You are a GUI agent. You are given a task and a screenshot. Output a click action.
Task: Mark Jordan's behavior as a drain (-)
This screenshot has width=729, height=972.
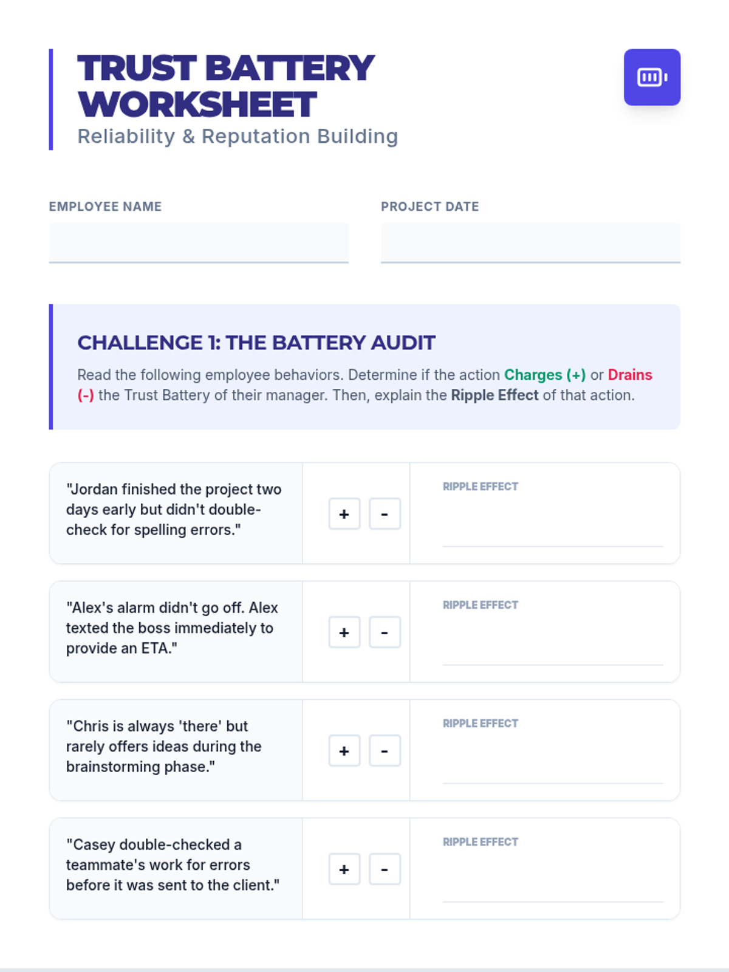click(x=385, y=514)
